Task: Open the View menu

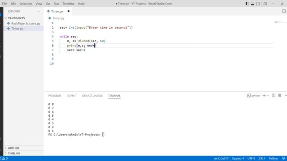Action: click(39, 4)
